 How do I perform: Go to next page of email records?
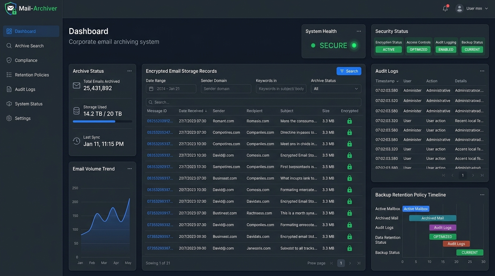click(x=350, y=263)
